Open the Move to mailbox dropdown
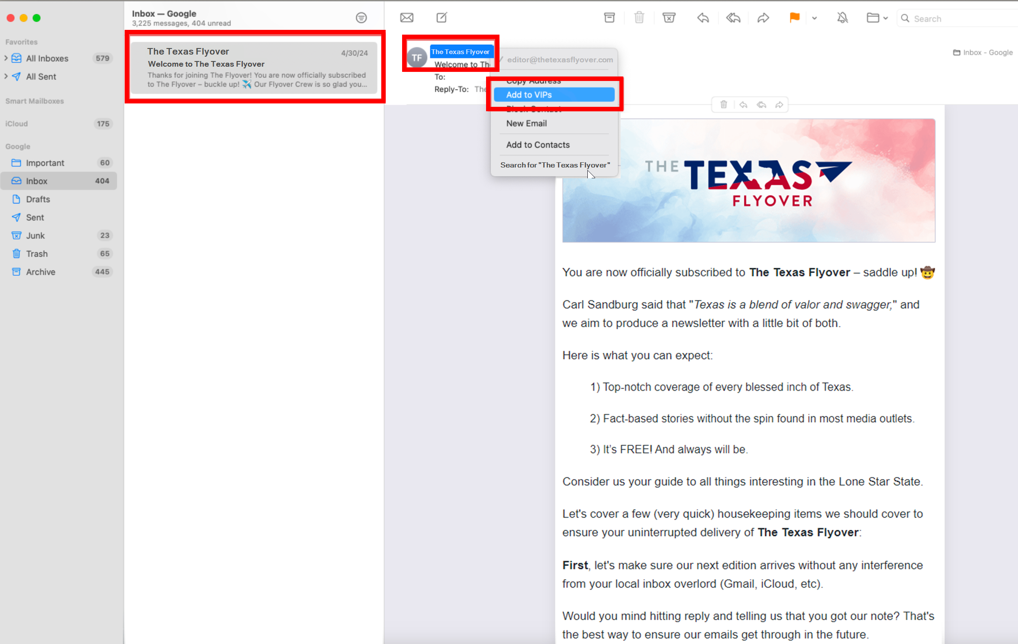This screenshot has height=644, width=1018. tap(877, 18)
